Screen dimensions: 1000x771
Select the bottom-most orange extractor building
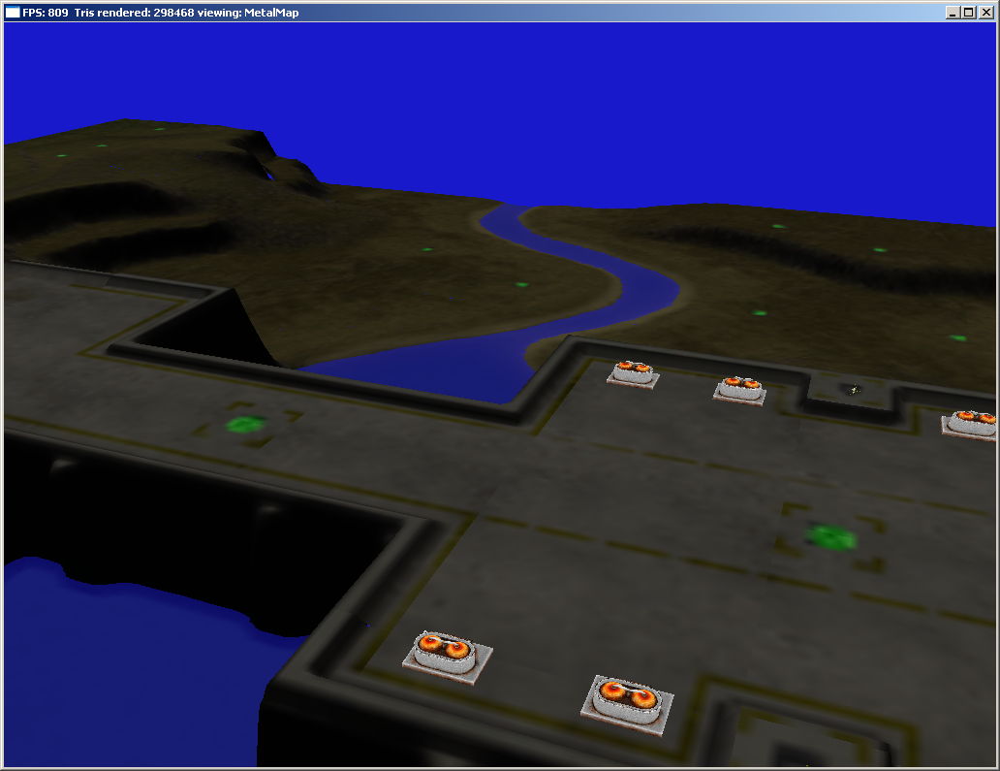[628, 704]
